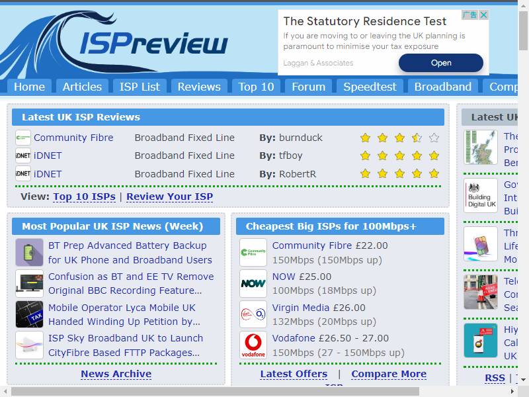Click the star rating for RobertR's review
The width and height of the screenshot is (529, 397).
400,174
